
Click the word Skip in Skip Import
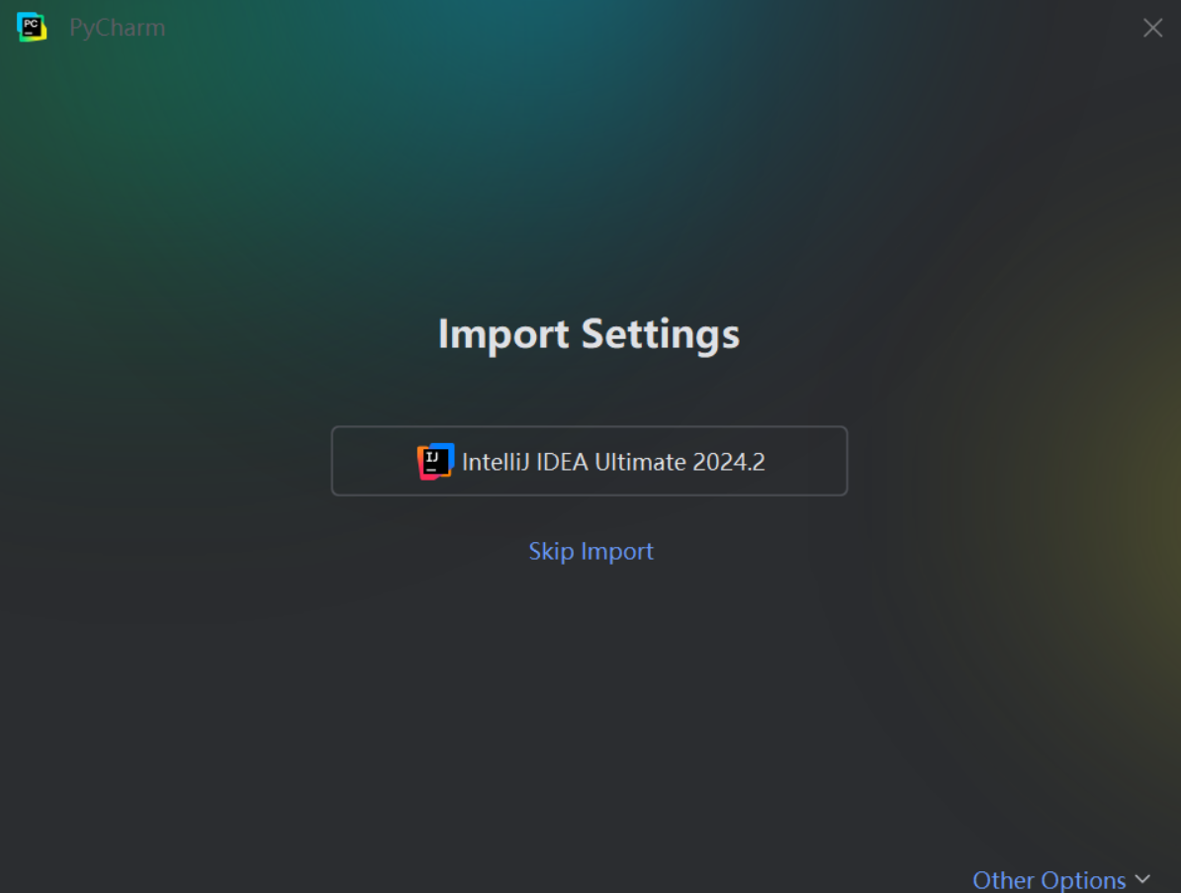551,551
